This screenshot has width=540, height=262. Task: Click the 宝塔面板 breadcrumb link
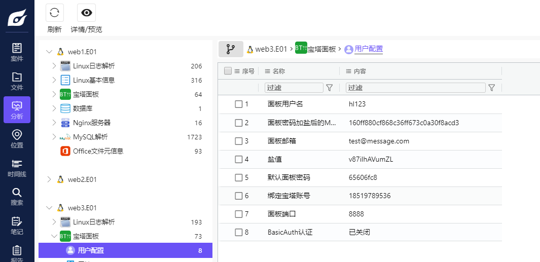pyautogui.click(x=321, y=49)
